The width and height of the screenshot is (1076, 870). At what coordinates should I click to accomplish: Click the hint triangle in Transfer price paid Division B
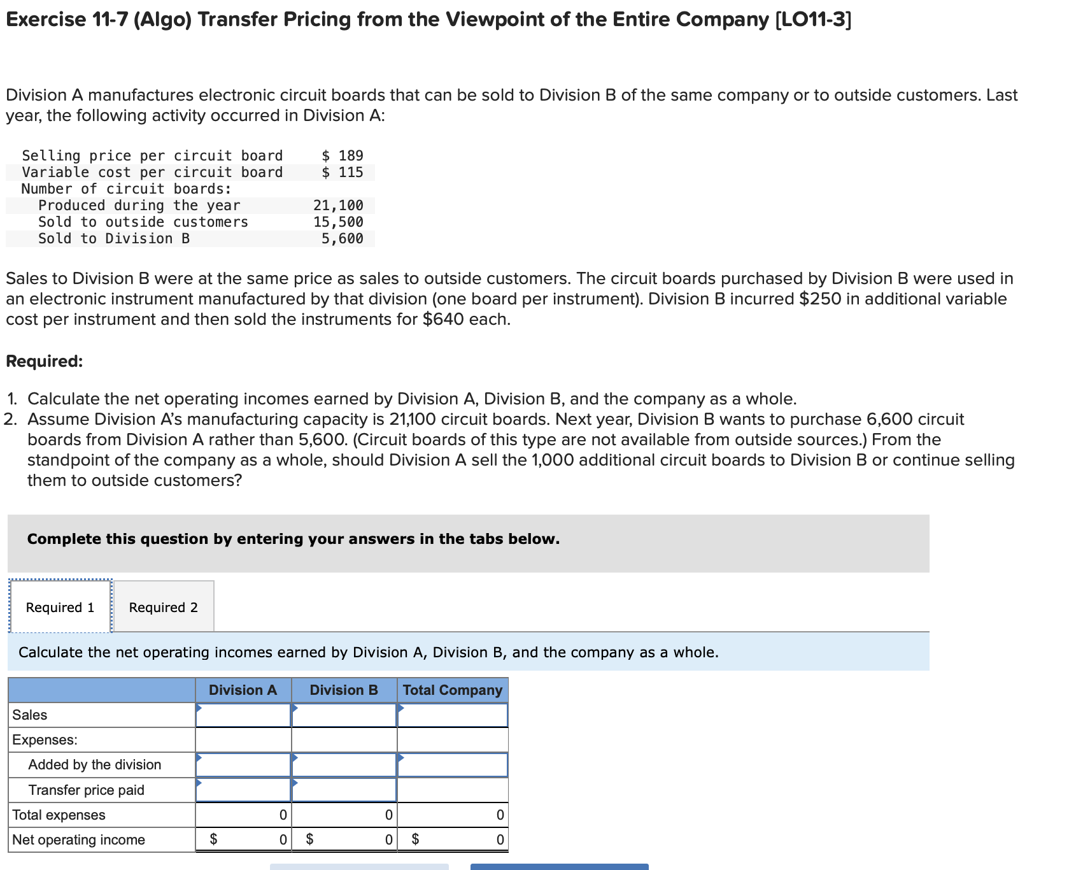294,784
